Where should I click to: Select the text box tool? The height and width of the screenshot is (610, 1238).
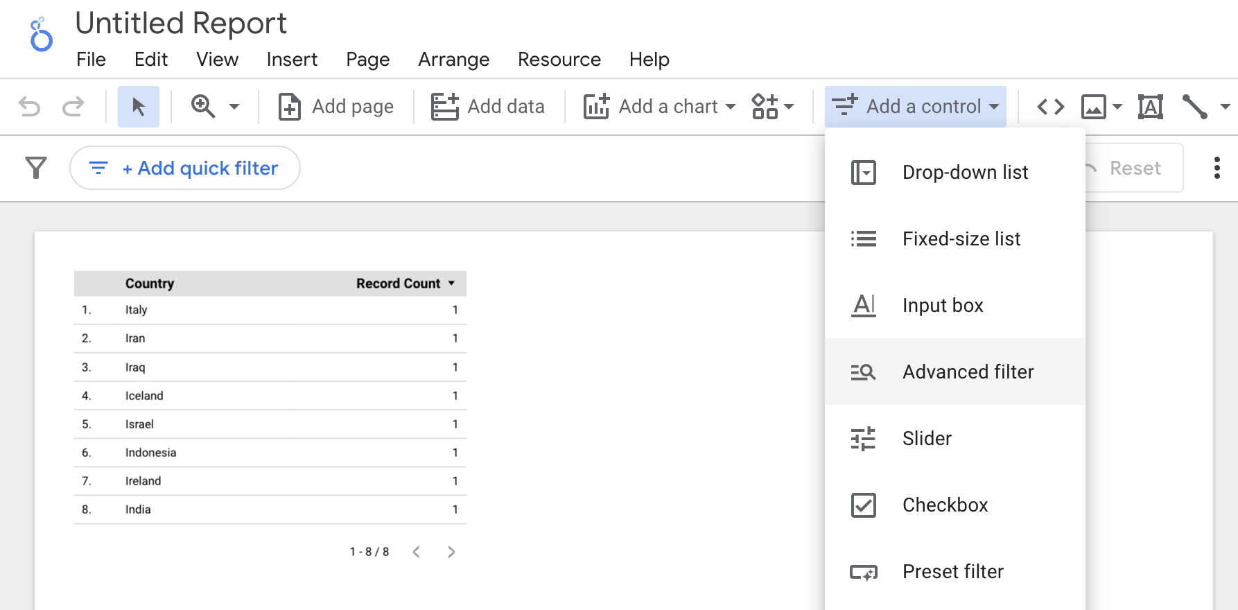pyautogui.click(x=1151, y=107)
